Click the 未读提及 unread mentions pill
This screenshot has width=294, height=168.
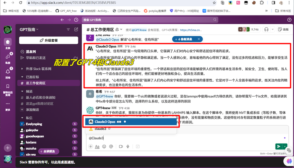(x=49, y=151)
